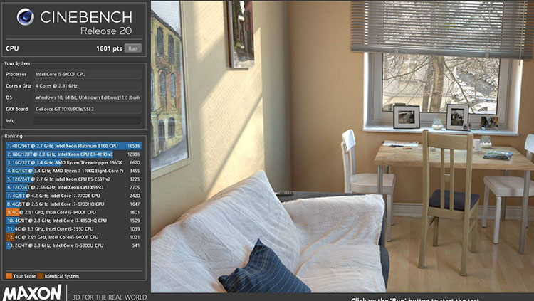Viewport: 534px width, 301px height.
Task: Select the Cores x GHz field
Action: click(88, 86)
